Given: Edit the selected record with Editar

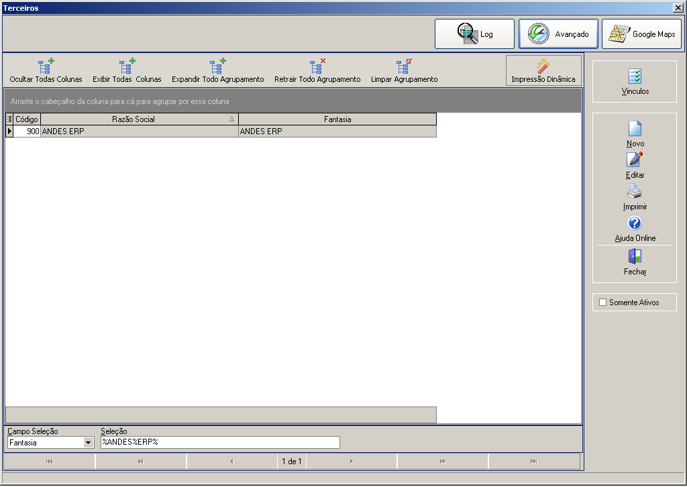Looking at the screenshot, I should [635, 166].
